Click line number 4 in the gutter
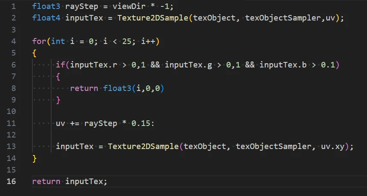This screenshot has height=196, width=367. point(14,41)
